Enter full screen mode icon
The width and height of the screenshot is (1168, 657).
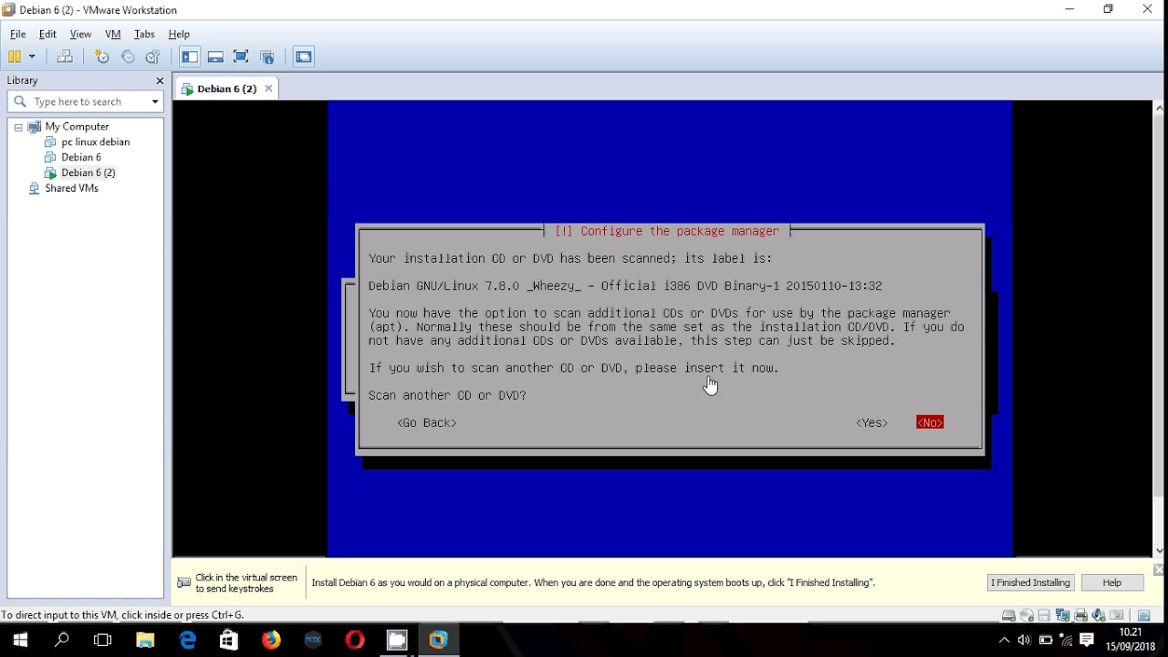coord(241,57)
